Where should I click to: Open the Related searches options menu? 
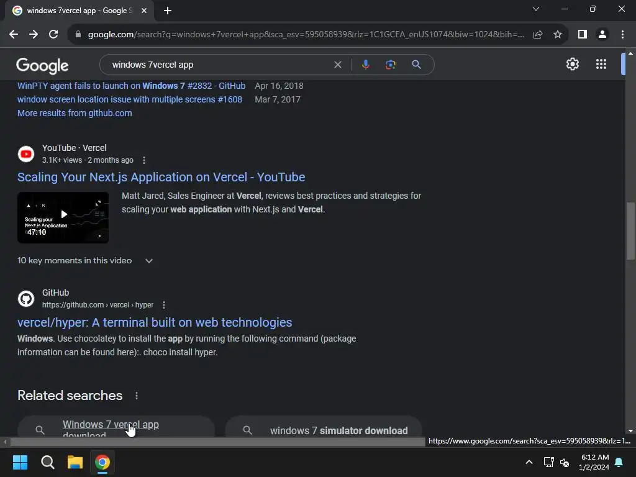(137, 396)
